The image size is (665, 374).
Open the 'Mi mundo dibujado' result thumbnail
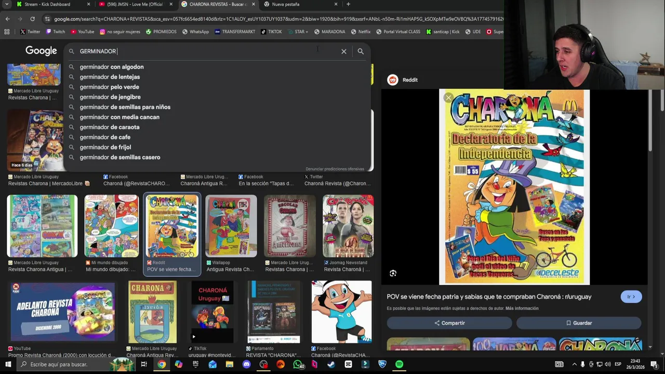click(112, 226)
